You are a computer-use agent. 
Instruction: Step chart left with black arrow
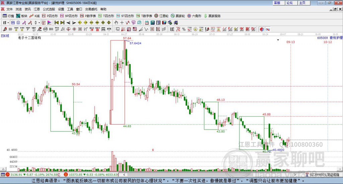click(x=68, y=23)
